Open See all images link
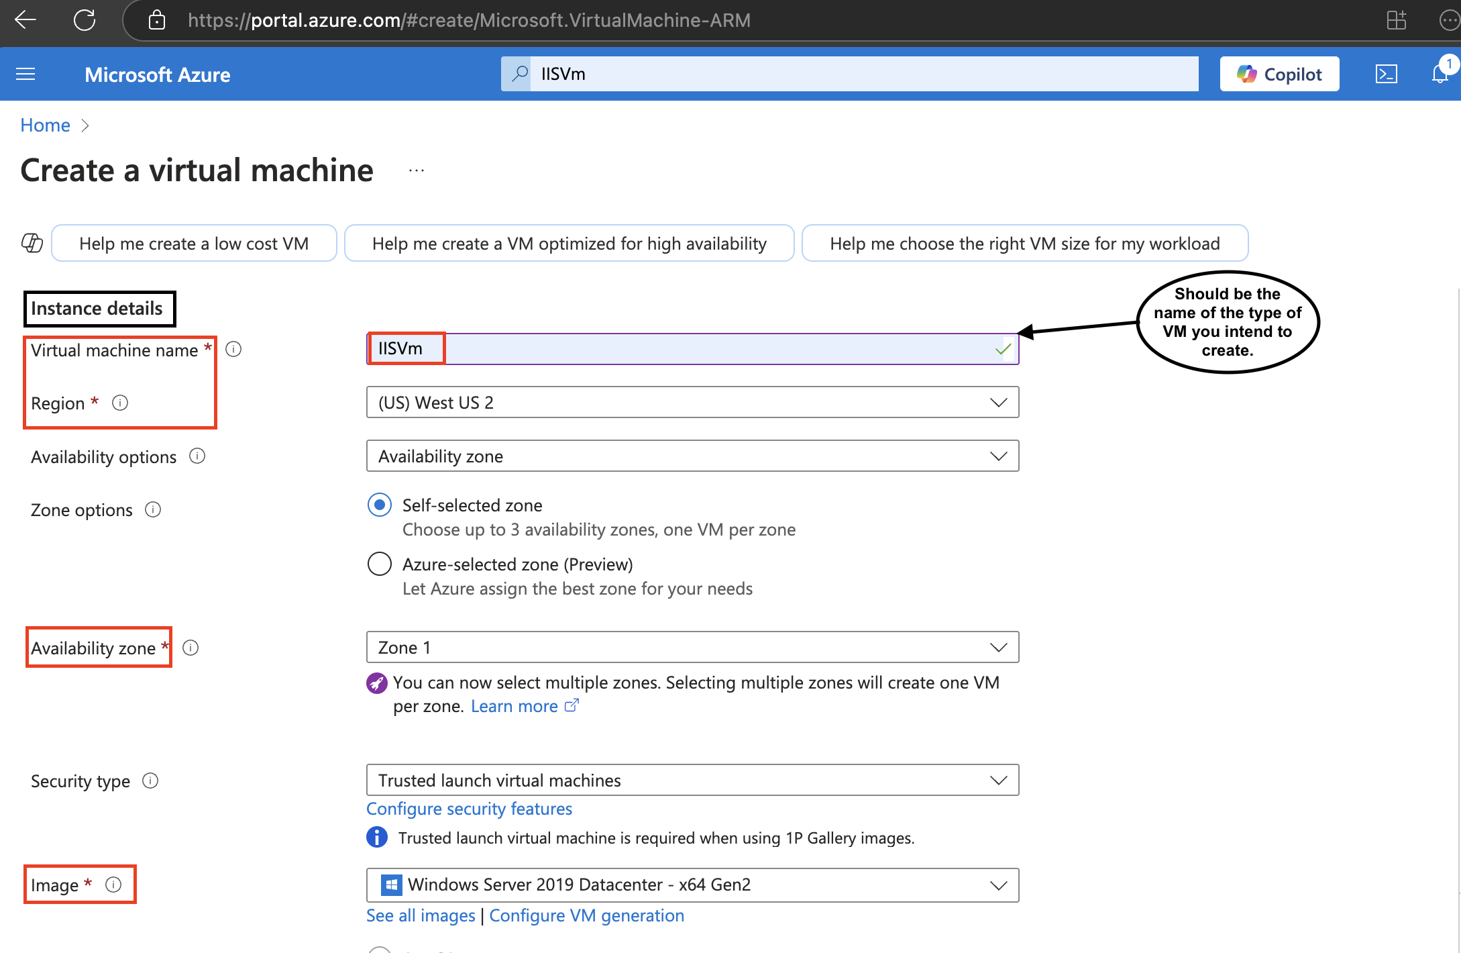The width and height of the screenshot is (1461, 953). 421,915
